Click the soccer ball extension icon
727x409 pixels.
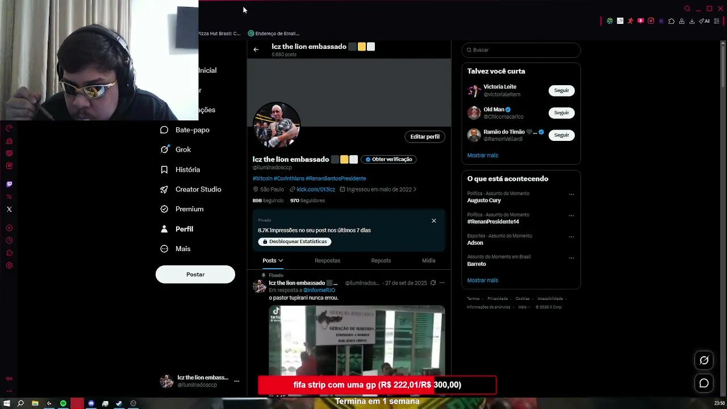[x=610, y=21]
